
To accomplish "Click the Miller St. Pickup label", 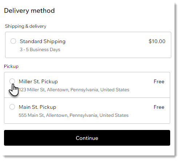I will point(38,81).
